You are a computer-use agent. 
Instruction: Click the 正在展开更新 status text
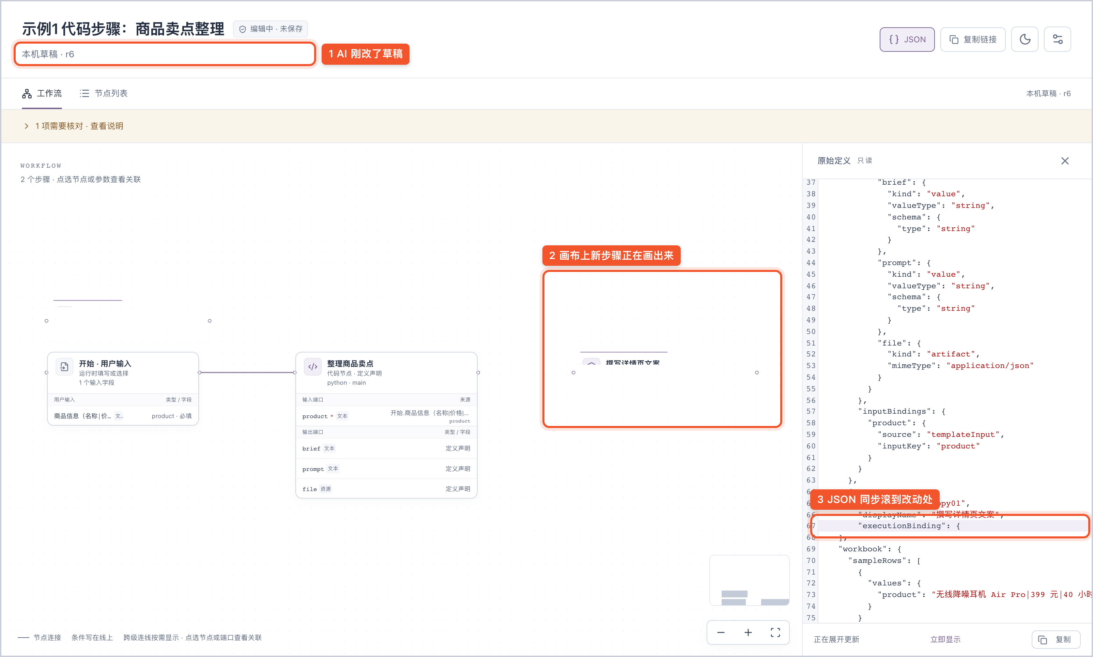pyautogui.click(x=836, y=639)
